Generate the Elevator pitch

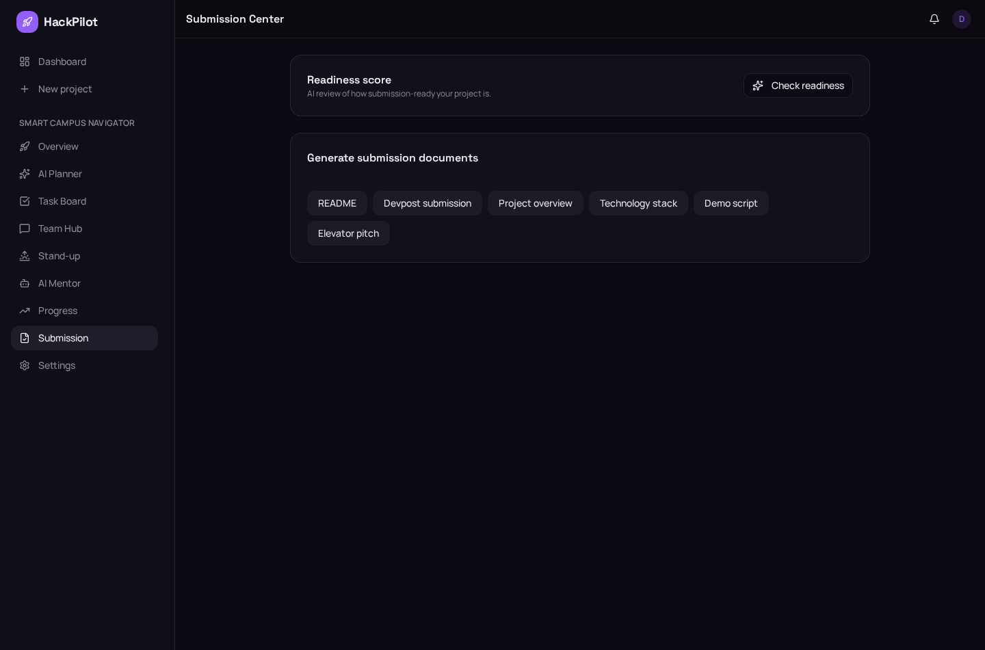coord(348,233)
